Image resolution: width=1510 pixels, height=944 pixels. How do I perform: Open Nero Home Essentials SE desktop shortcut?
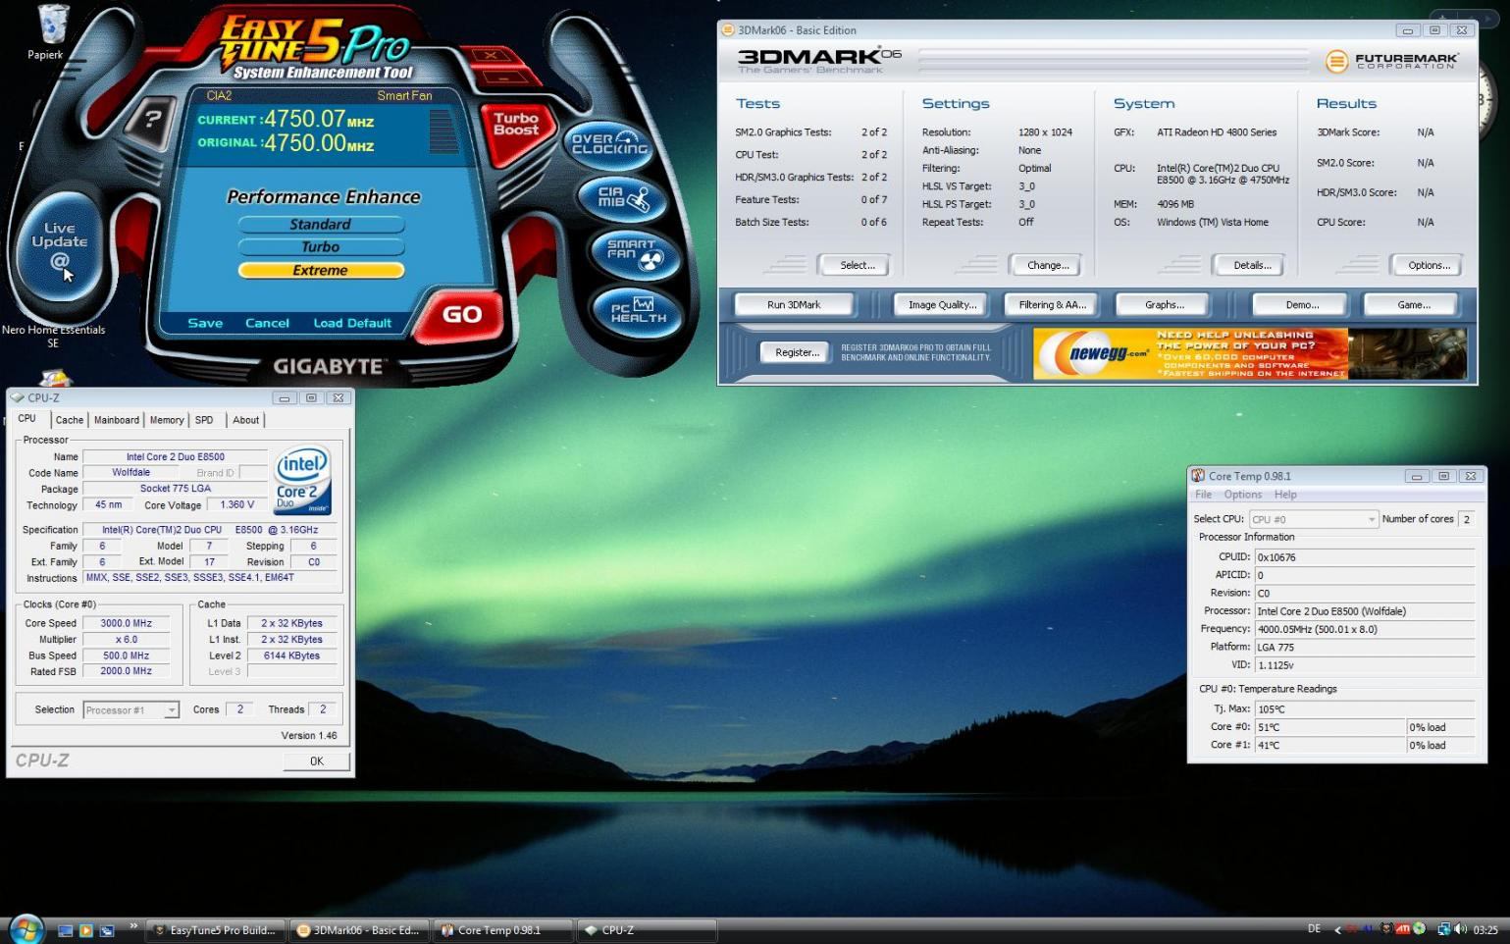(53, 336)
